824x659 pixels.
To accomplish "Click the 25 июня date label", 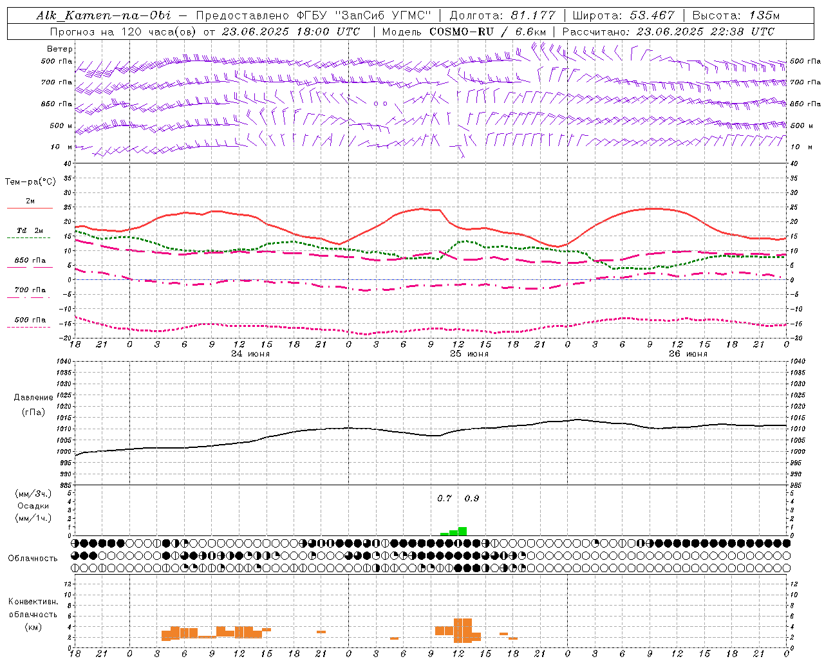I will 469,353.
